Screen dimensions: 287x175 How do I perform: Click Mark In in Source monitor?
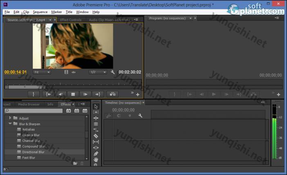click(34, 94)
